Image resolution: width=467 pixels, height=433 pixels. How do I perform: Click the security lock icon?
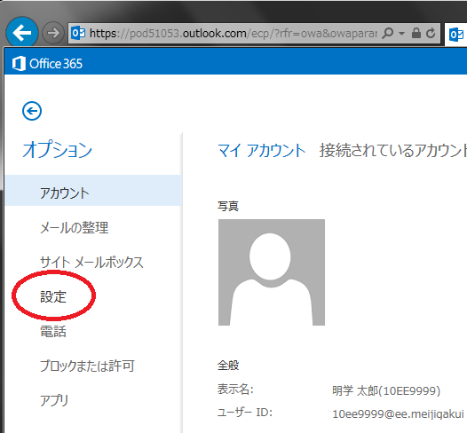tap(416, 33)
